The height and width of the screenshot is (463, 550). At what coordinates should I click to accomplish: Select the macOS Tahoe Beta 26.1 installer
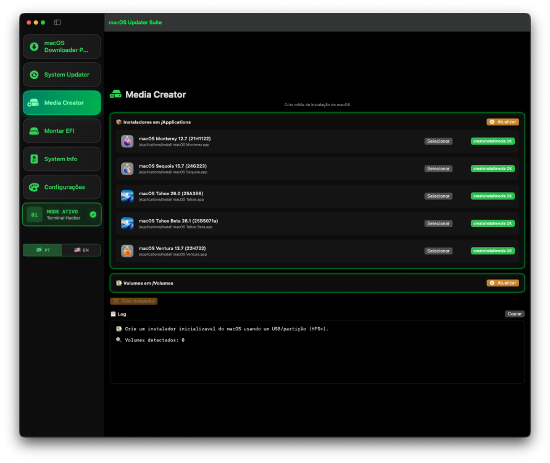tap(438, 223)
